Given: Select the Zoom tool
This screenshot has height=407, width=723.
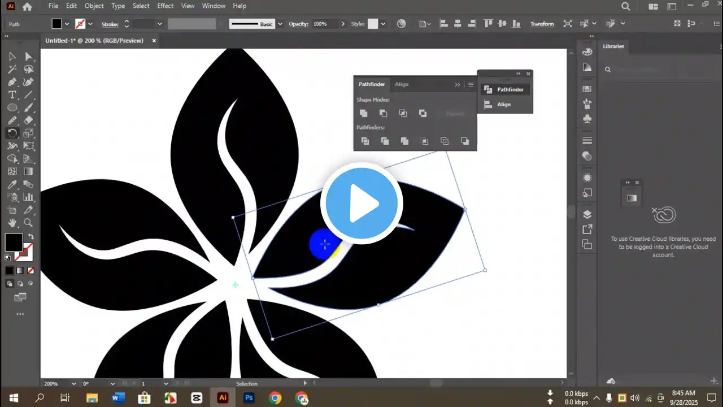Looking at the screenshot, I should [x=28, y=223].
